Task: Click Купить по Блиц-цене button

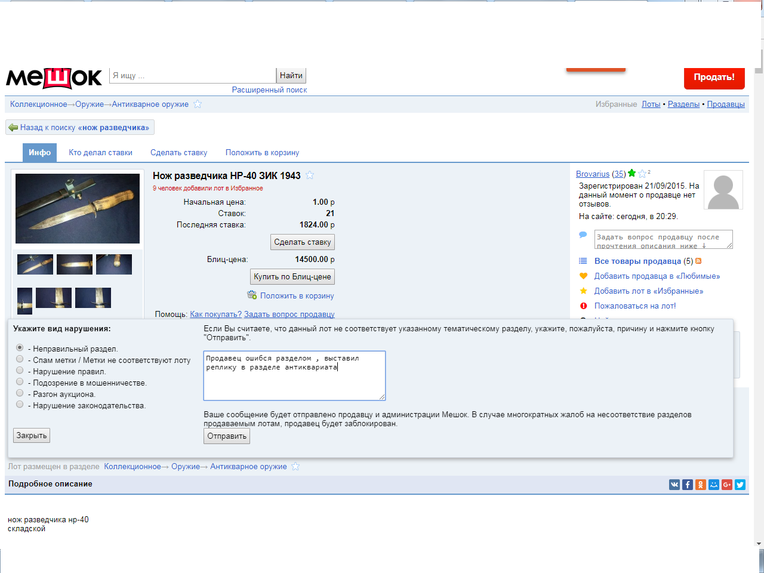Action: coord(292,276)
